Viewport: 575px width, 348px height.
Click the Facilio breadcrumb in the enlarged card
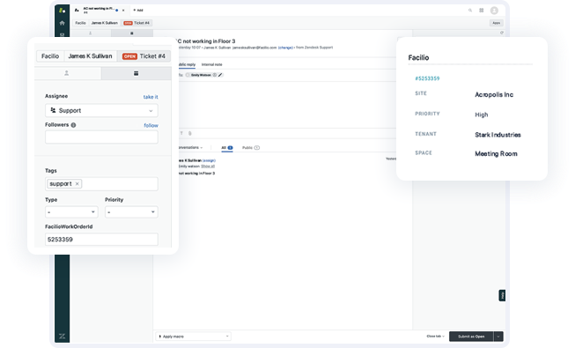coord(50,56)
